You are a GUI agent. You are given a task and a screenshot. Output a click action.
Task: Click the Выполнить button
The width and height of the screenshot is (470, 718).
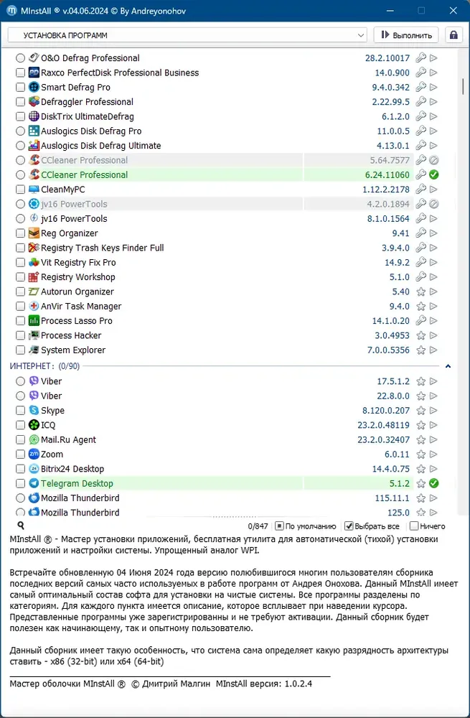tap(406, 35)
